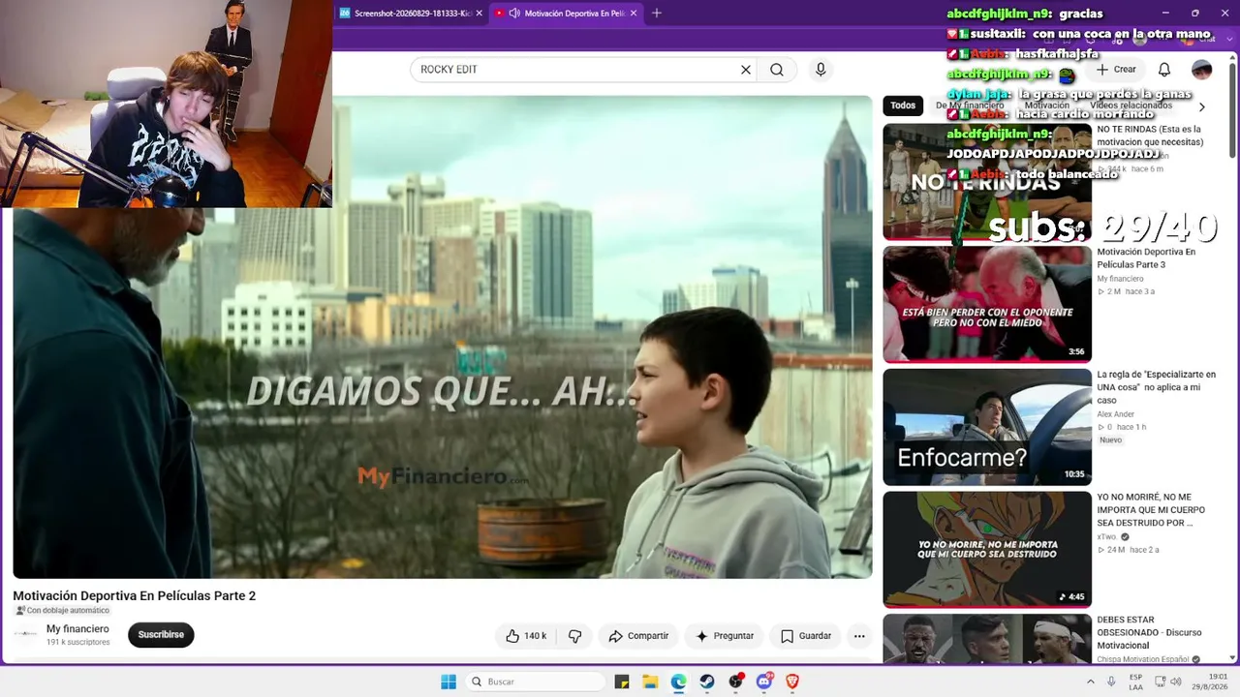
Task: Open title 'DEBES ESTAR OBSESIONADO - Discurso Motivacional'
Action: (1149, 633)
